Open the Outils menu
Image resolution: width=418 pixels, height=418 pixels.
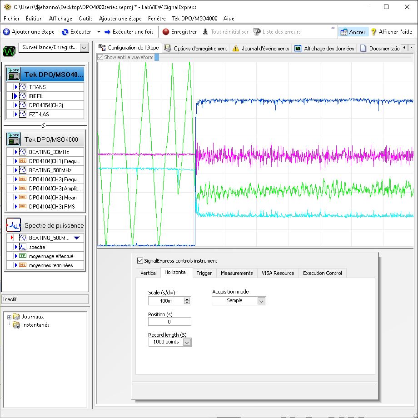coord(85,19)
